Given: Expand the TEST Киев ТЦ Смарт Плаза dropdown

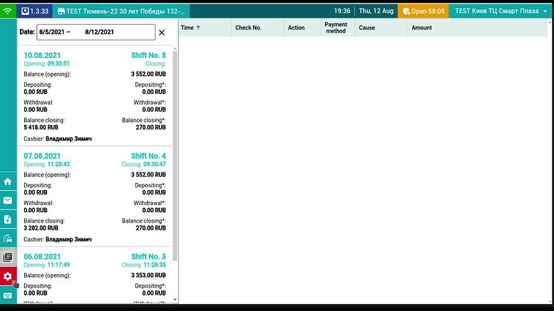Looking at the screenshot, I should [x=501, y=11].
